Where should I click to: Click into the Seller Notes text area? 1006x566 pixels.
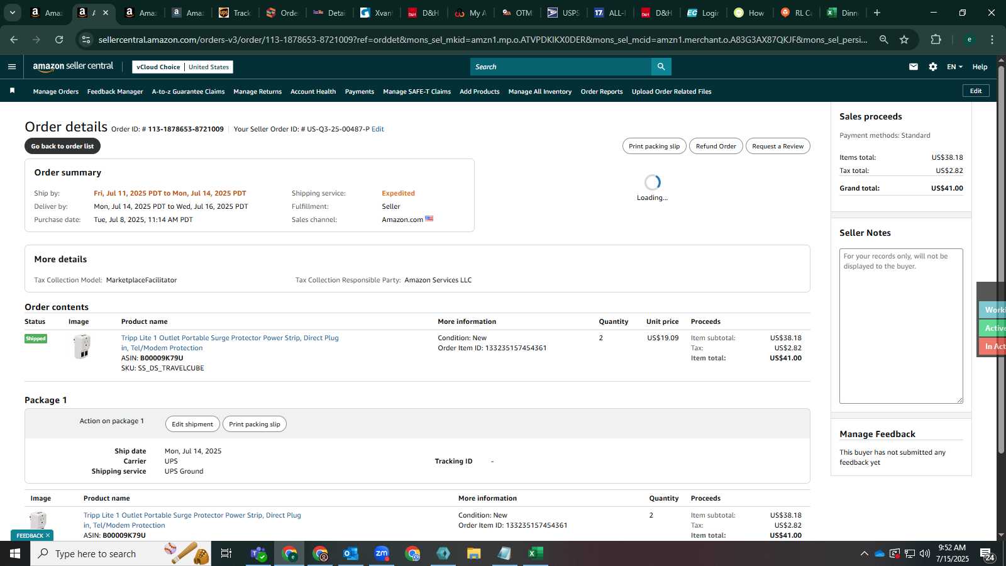(x=901, y=326)
